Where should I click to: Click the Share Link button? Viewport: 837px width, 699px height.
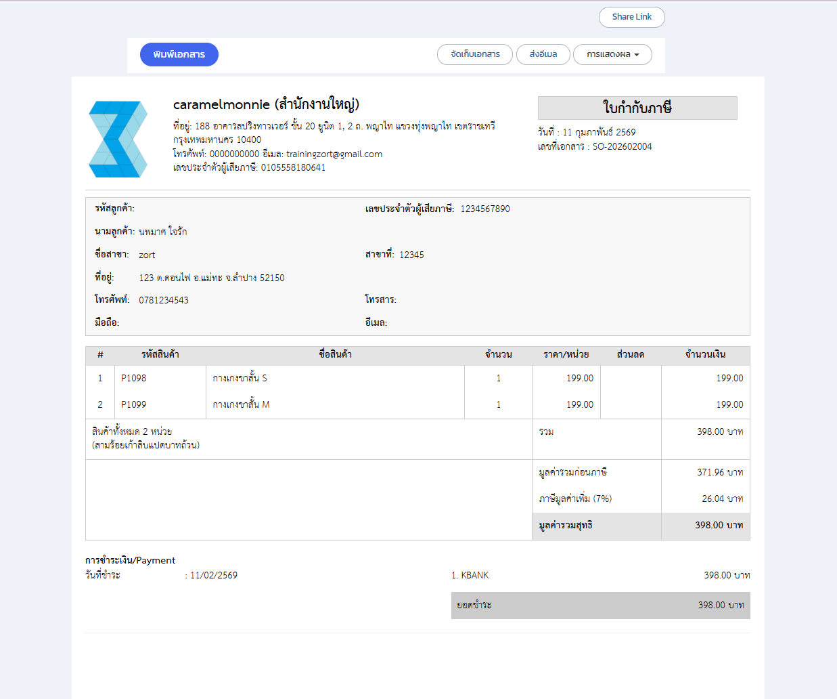coord(631,17)
